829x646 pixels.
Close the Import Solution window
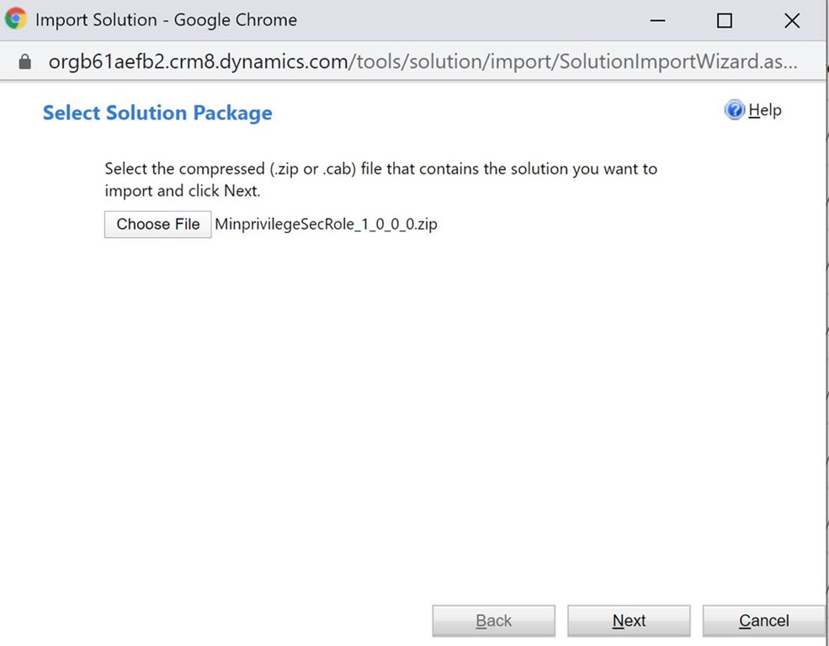(791, 21)
